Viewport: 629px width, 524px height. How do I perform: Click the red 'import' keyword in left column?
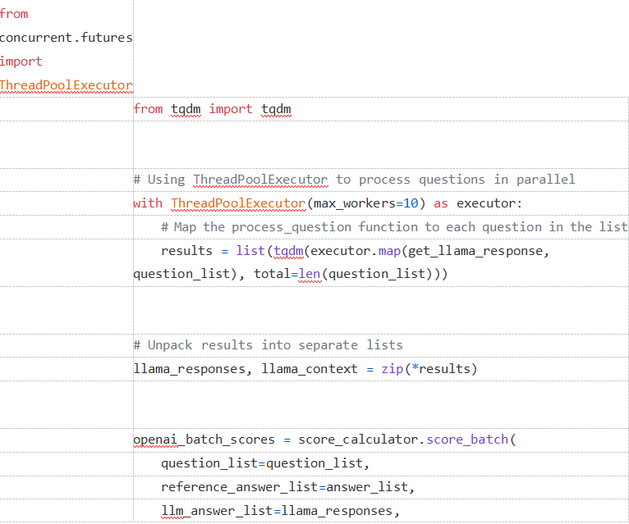21,62
